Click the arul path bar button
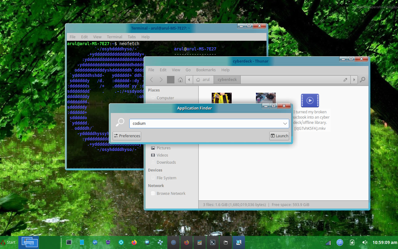Viewport: 398px width, 249px height. (x=203, y=80)
